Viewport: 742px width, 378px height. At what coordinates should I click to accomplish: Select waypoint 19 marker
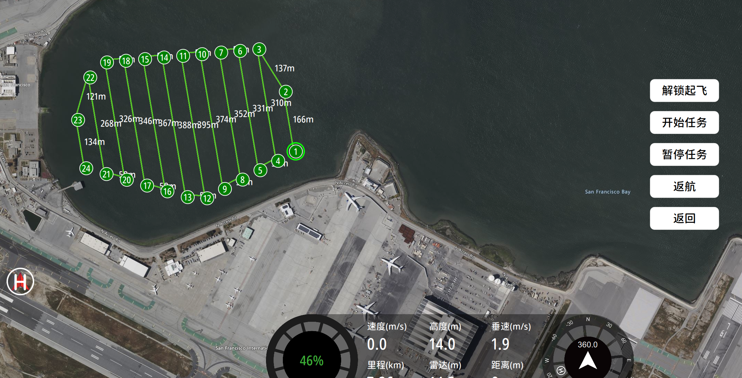point(107,62)
